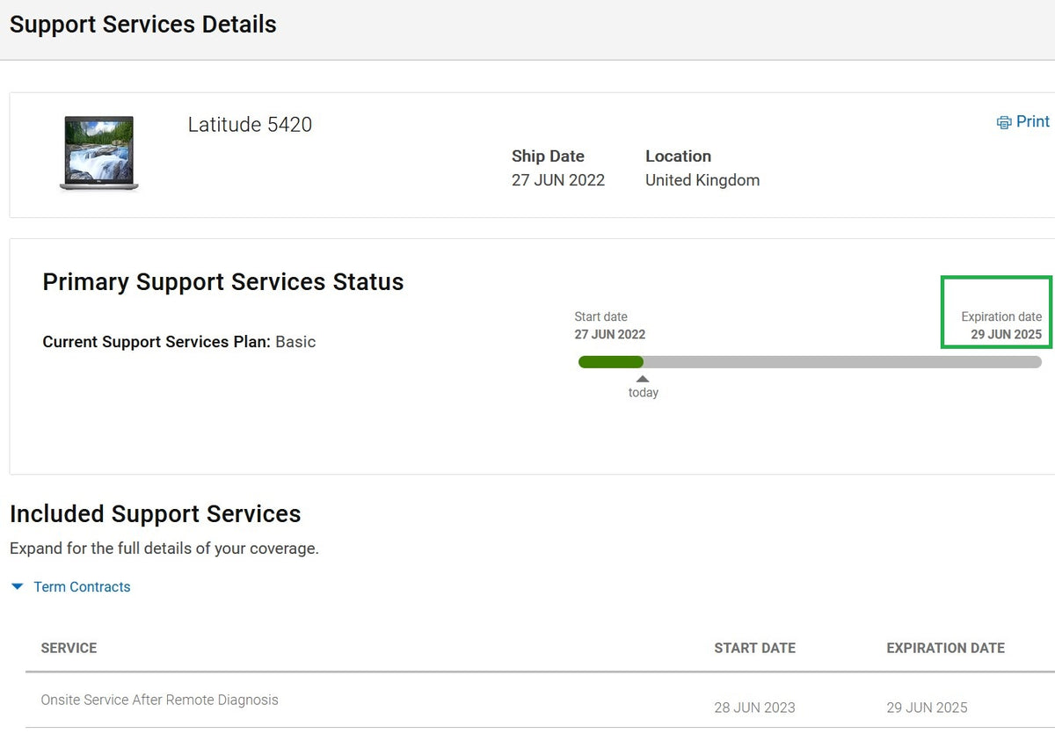Image resolution: width=1055 pixels, height=741 pixels.
Task: Click the printer icon next to Print
Action: tap(1004, 122)
